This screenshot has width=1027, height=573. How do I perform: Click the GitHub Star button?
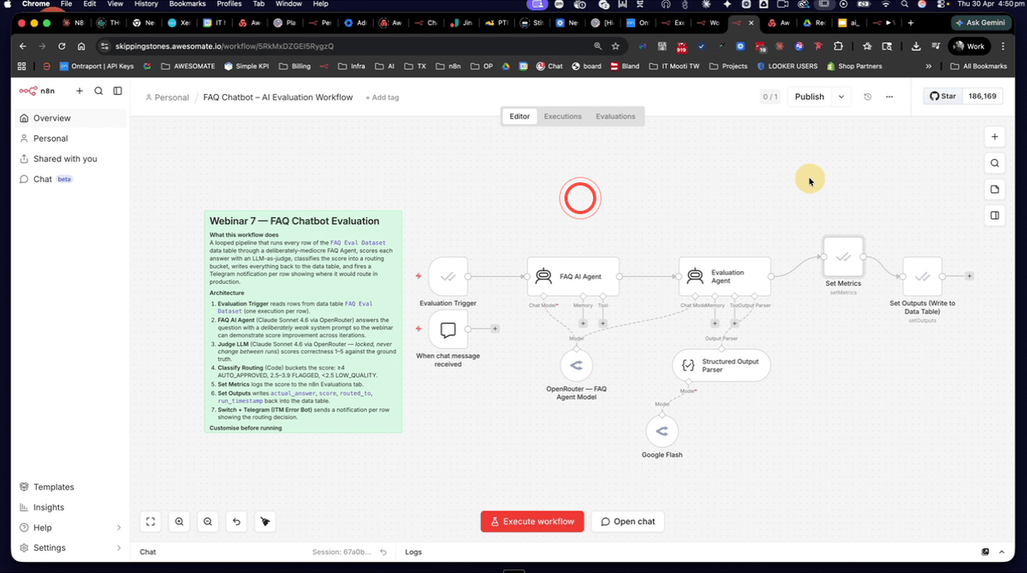(943, 97)
